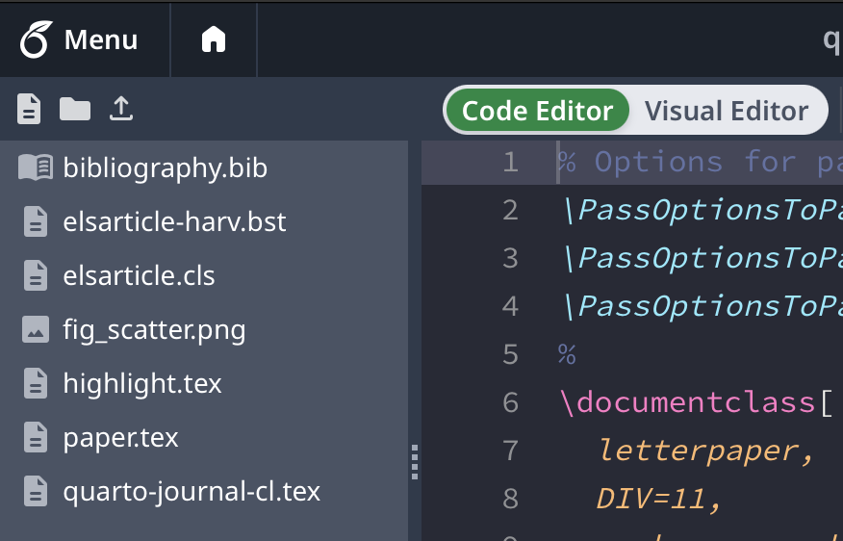Image resolution: width=843 pixels, height=541 pixels.
Task: Place cursor on \documentclass line
Action: click(696, 402)
